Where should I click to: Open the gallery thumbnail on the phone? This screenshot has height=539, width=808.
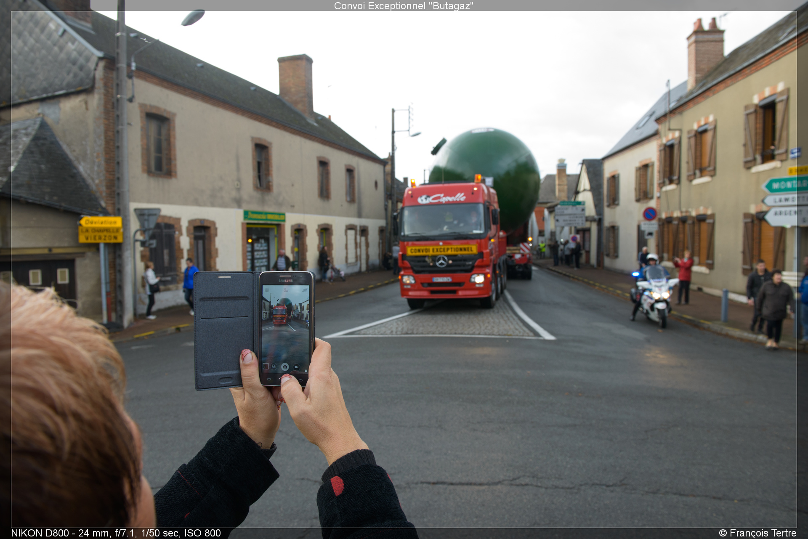pyautogui.click(x=266, y=366)
